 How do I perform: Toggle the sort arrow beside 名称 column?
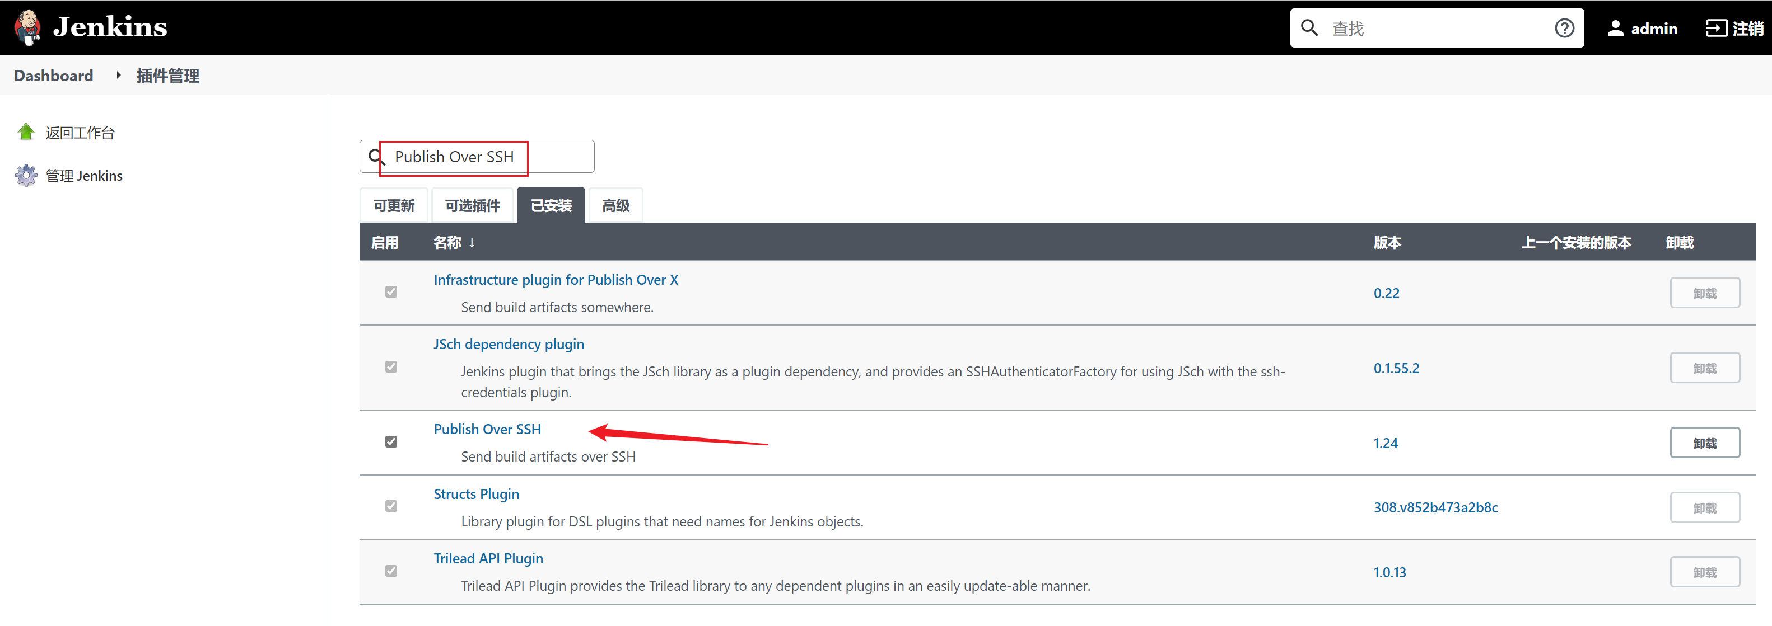(x=472, y=243)
